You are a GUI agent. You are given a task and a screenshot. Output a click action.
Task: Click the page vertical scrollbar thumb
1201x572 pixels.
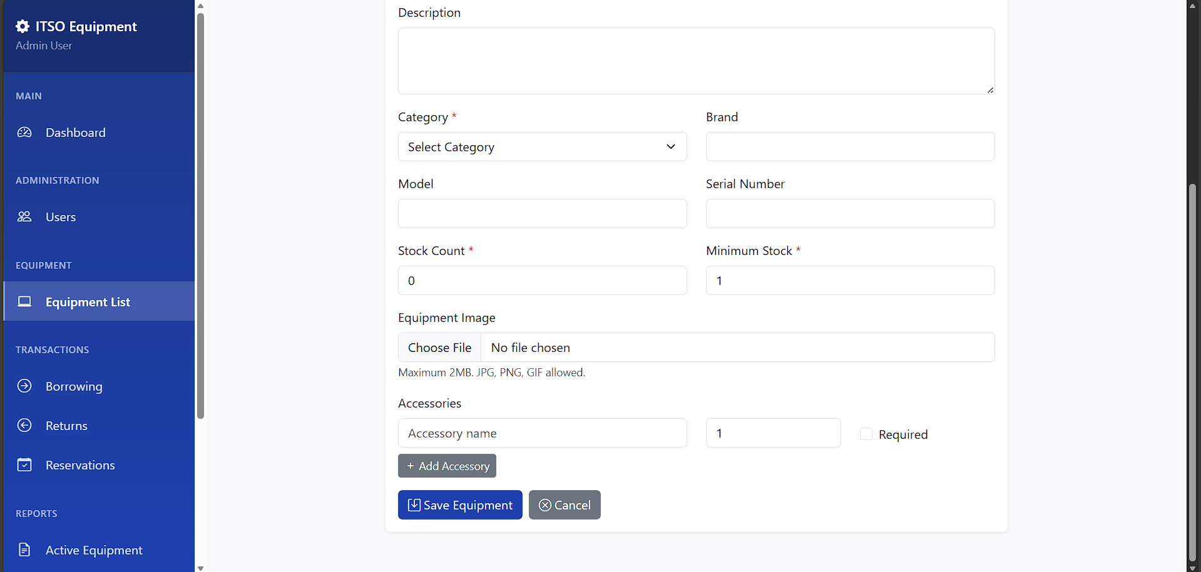click(1192, 372)
